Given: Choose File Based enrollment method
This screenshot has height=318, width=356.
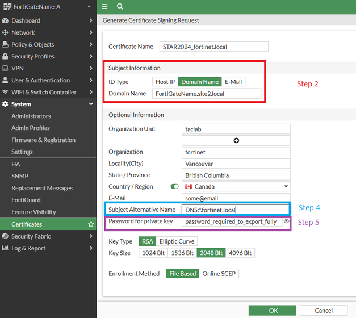Looking at the screenshot, I should [x=182, y=274].
